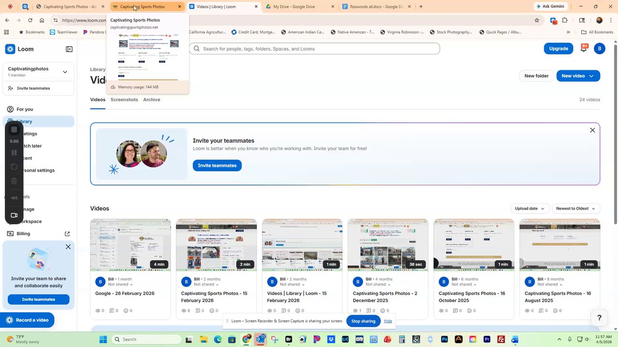Click Invite teammates in the sidebar promo card

39,299
